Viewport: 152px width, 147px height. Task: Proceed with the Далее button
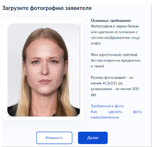(x=93, y=138)
